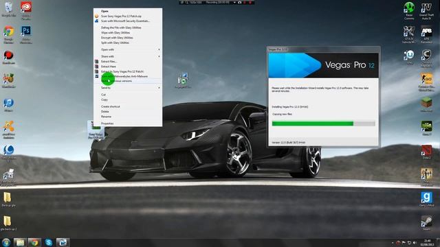
Task: Select the blue swirl desktop shortcut
Action: tap(9, 152)
